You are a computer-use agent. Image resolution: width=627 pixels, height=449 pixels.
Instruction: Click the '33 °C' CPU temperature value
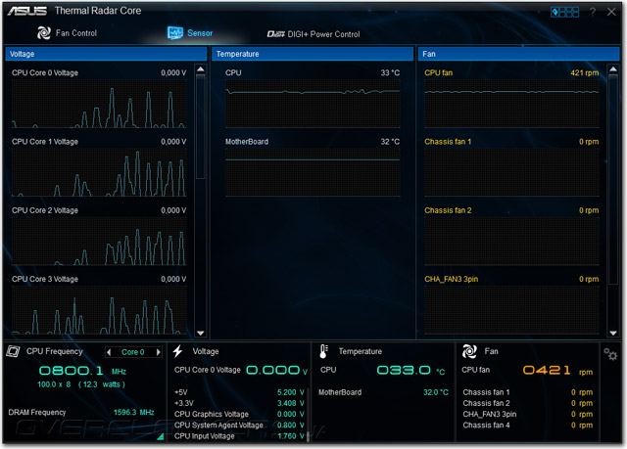click(x=390, y=72)
